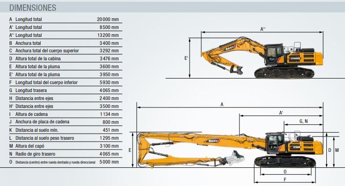Viewport: 345px width, 186px height.
Task: Click the lower long-reach excavator image
Action: (230, 150)
